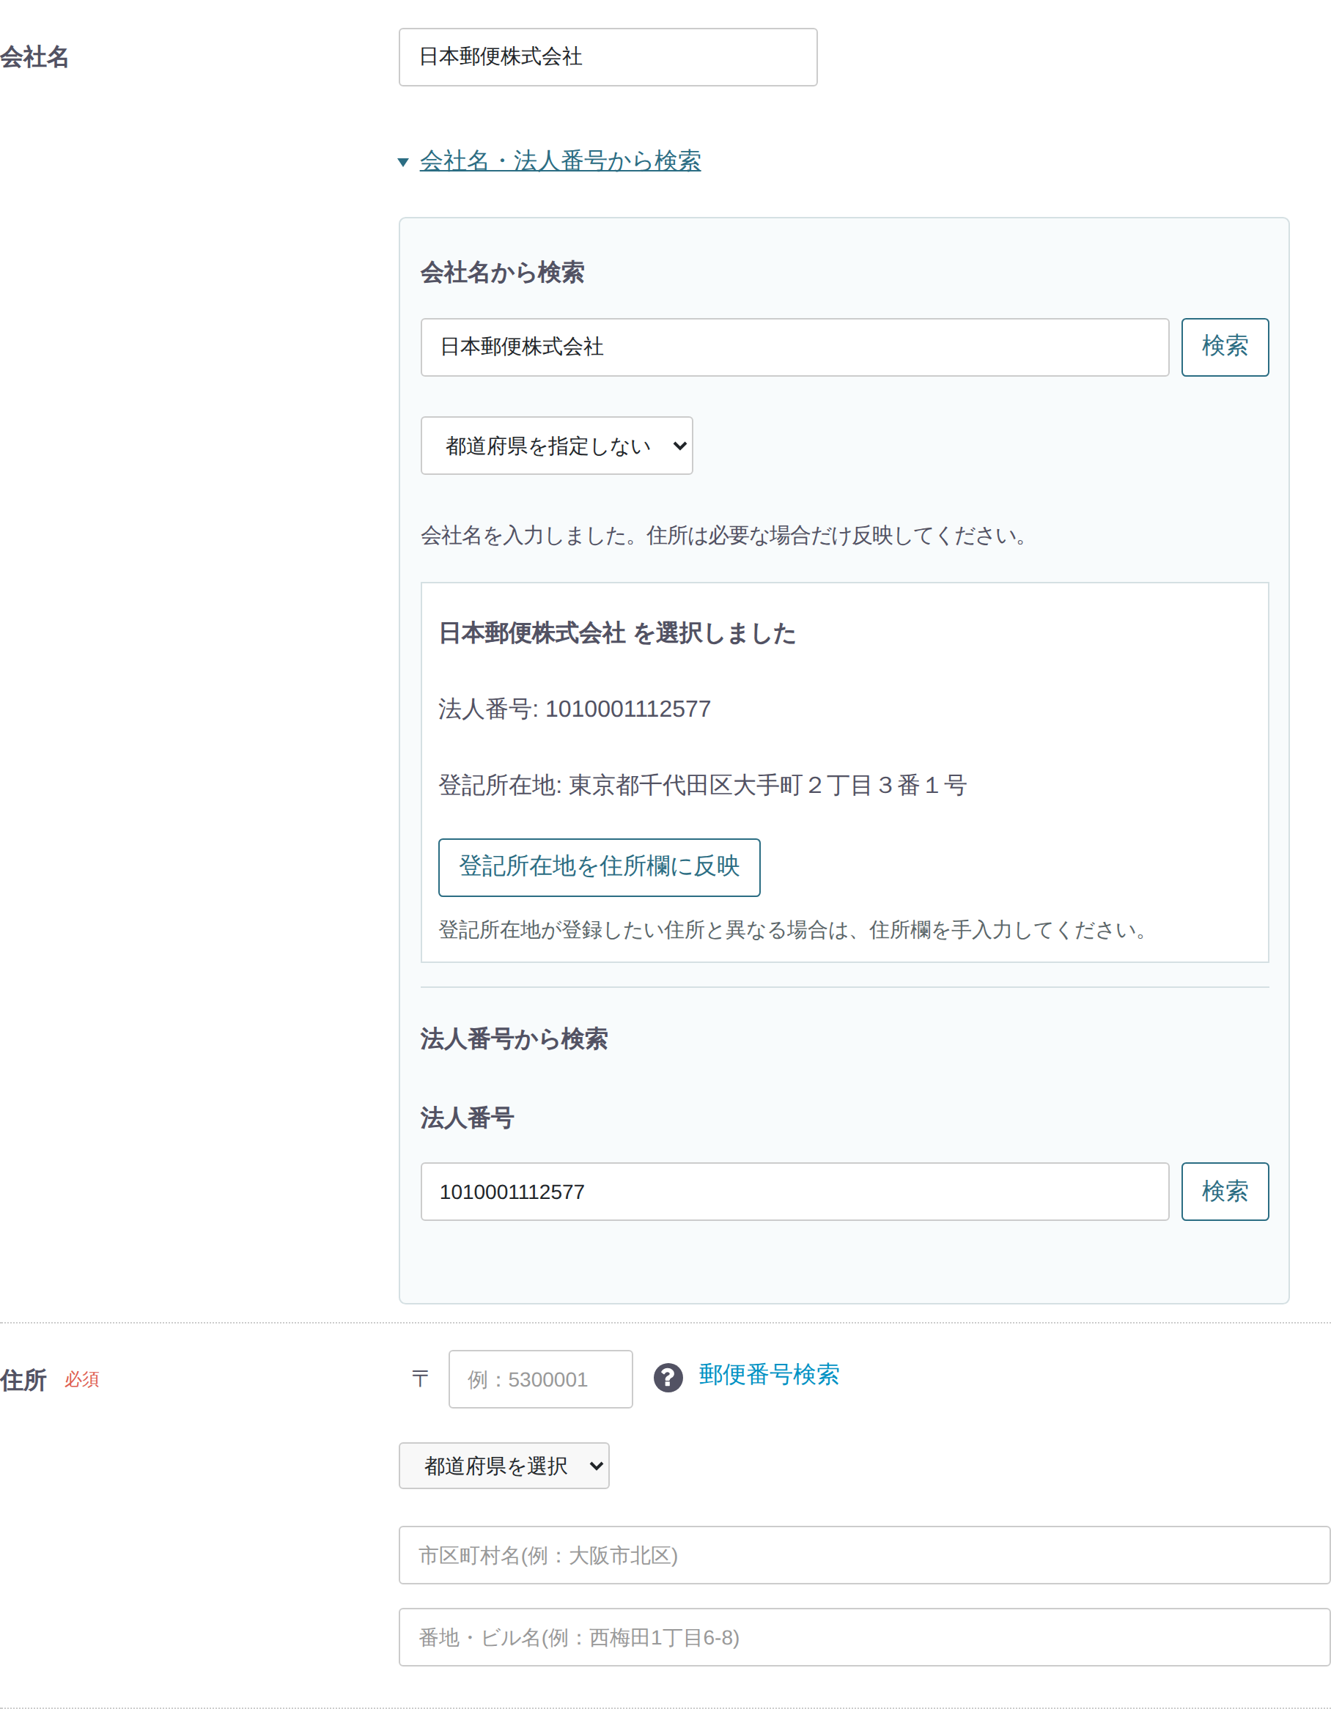This screenshot has height=1709, width=1331.
Task: Click the 番地・ビル名 address field
Action: (x=865, y=1637)
